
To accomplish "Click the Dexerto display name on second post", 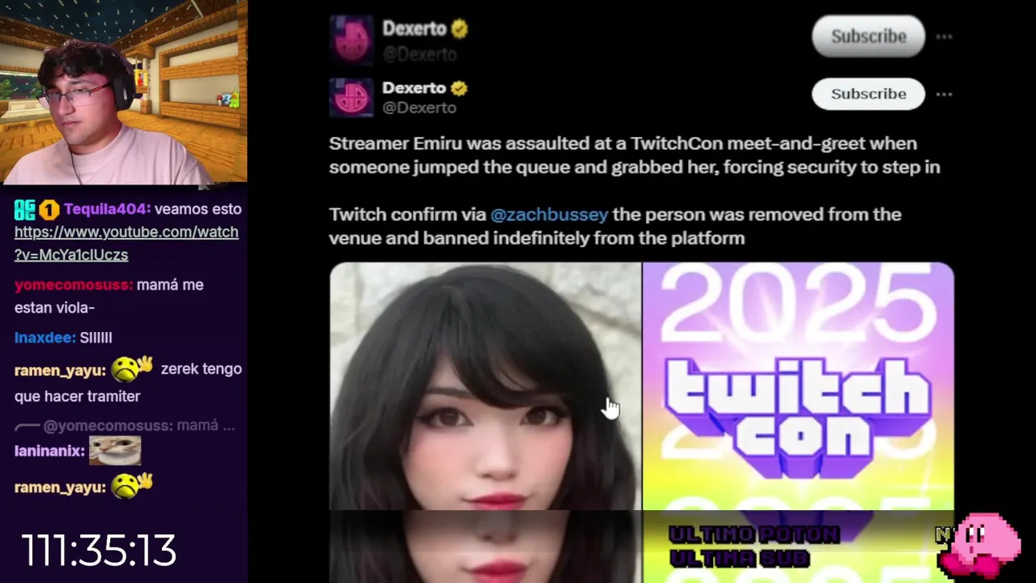I will coord(414,87).
